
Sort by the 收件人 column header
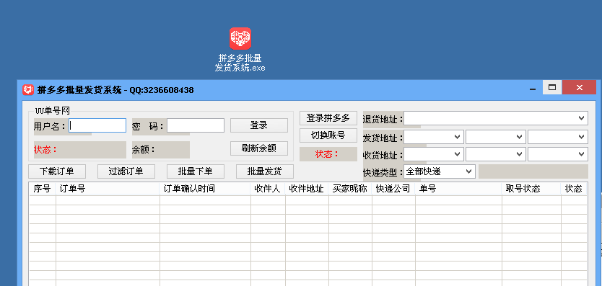pos(268,189)
